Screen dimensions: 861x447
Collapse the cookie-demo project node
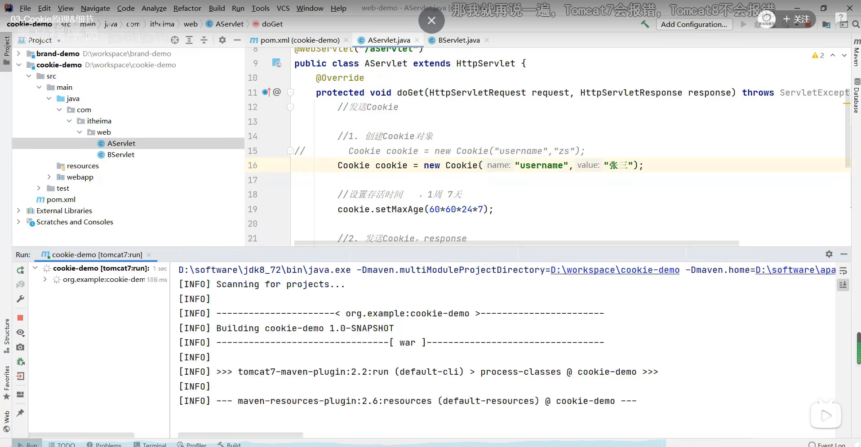[18, 65]
